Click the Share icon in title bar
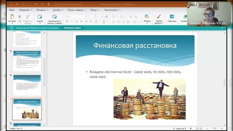This screenshot has height=131, width=233. point(42,4)
